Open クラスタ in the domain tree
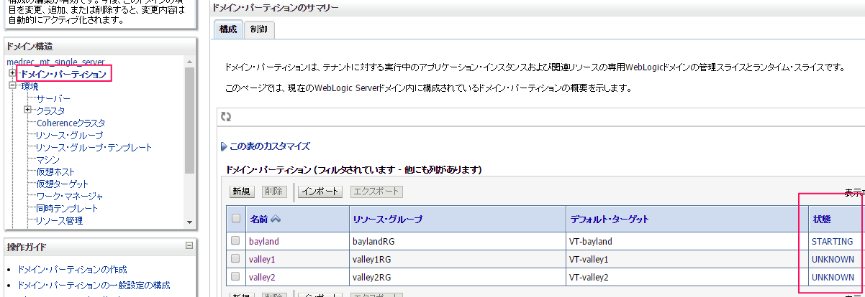 tap(50, 110)
